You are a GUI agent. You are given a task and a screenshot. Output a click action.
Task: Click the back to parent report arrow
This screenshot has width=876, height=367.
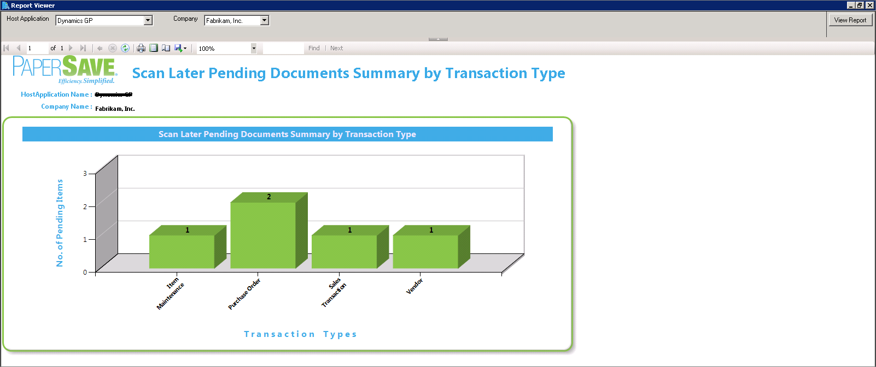point(100,48)
